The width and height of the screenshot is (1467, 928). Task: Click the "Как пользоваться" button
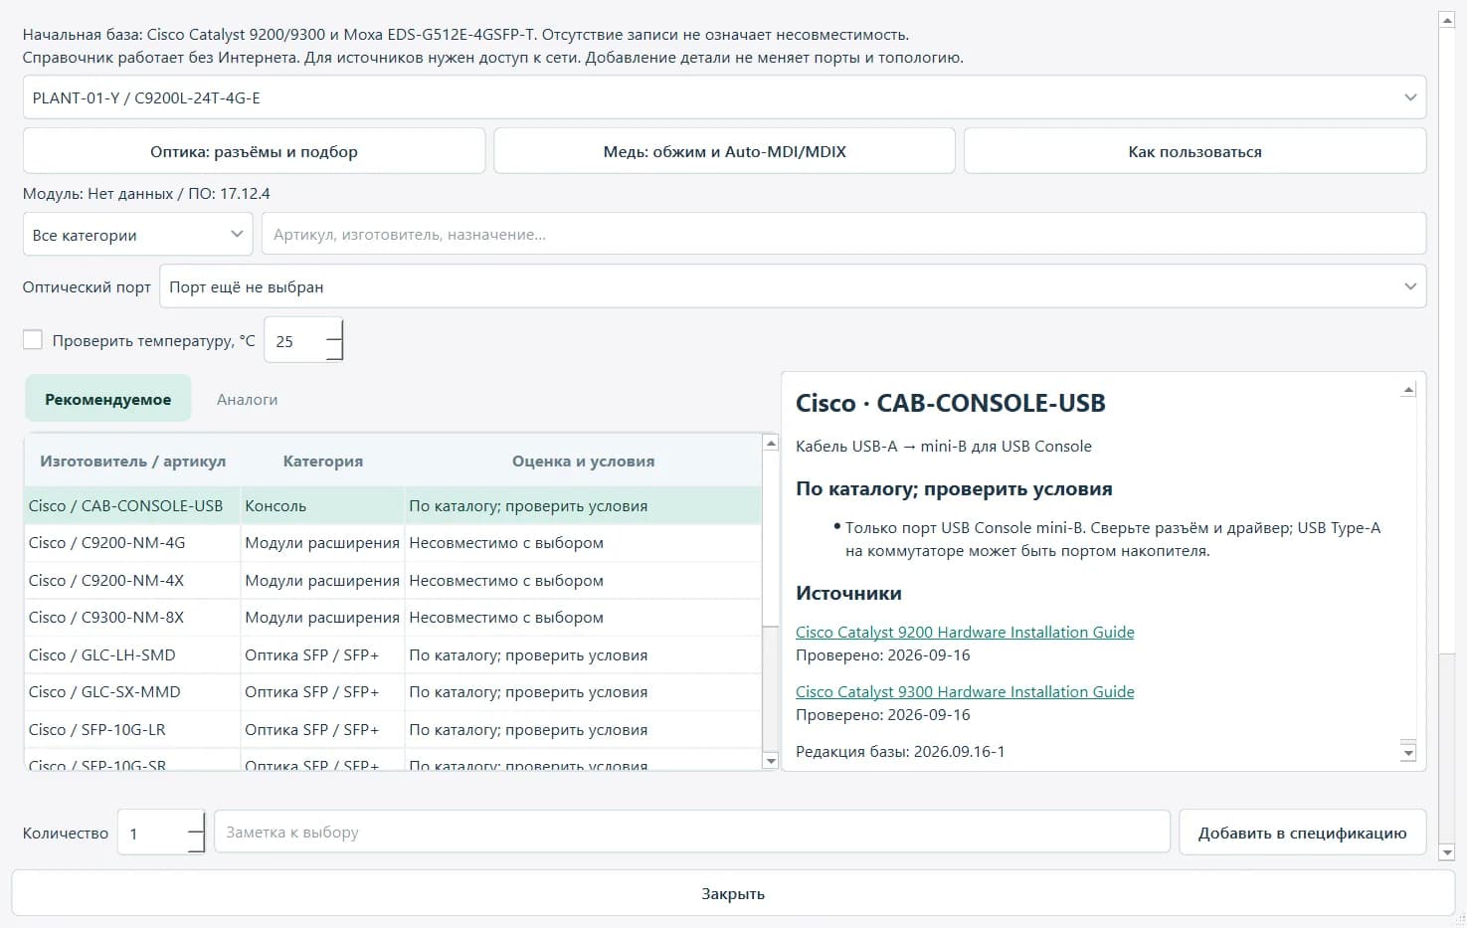pos(1194,151)
